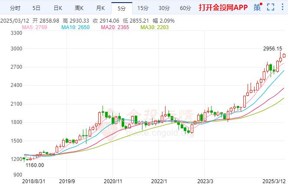Switch to the 15分 tab

(143, 8)
